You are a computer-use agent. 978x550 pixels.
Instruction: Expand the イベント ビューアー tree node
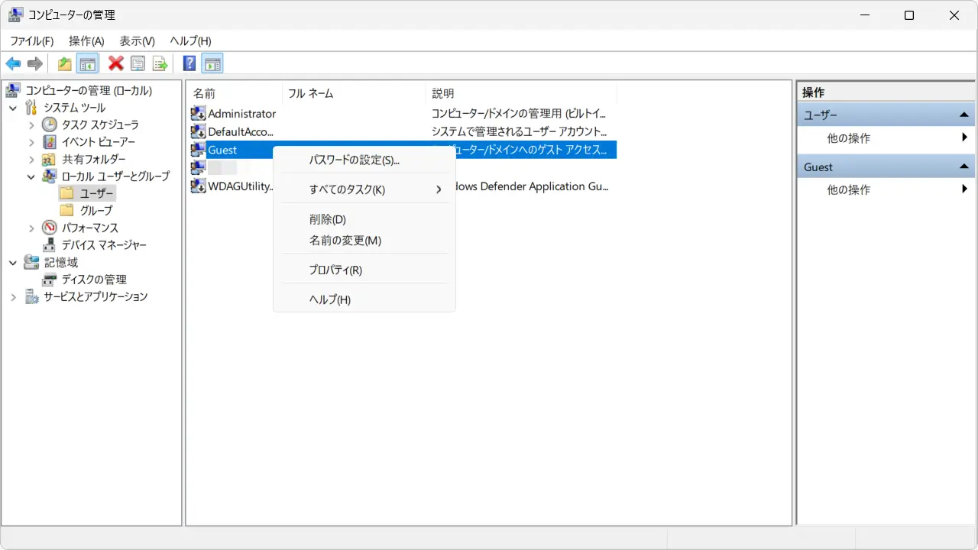pyautogui.click(x=31, y=142)
